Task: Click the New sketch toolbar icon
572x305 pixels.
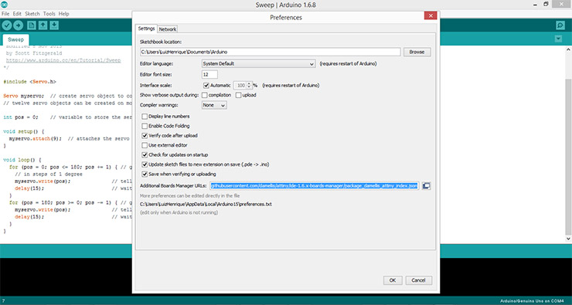Action: 32,25
